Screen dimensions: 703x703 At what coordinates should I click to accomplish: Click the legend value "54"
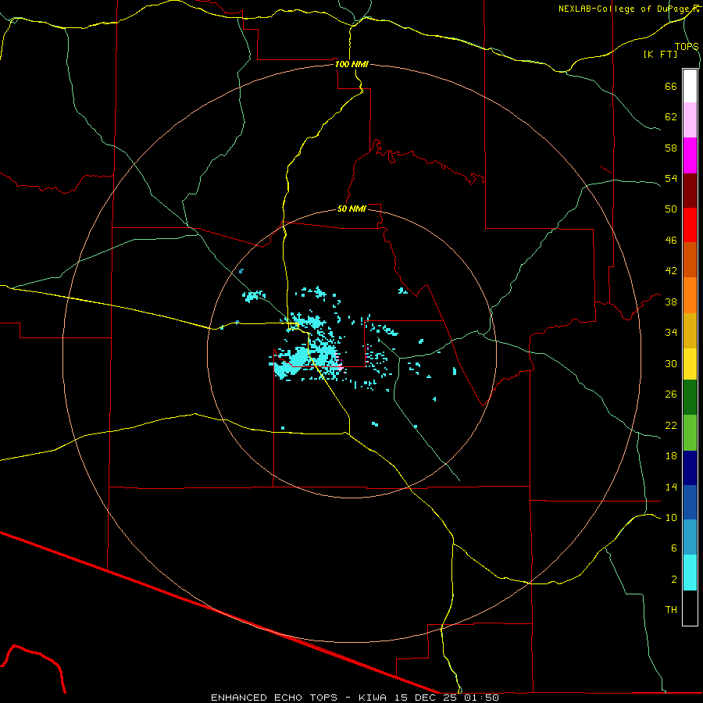(671, 178)
